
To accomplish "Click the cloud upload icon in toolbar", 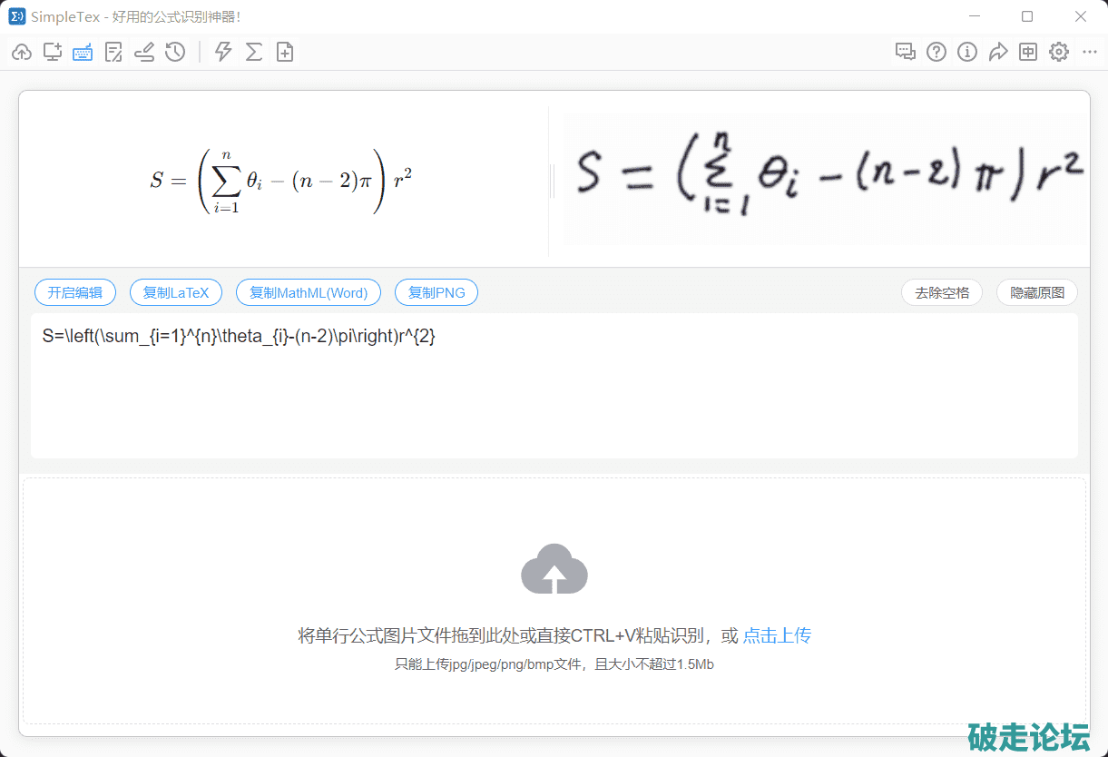I will 22,53.
